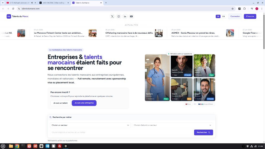Expand the Choisir un secteur dropdown
Viewport: 265px width, 149px height.
click(x=90, y=125)
